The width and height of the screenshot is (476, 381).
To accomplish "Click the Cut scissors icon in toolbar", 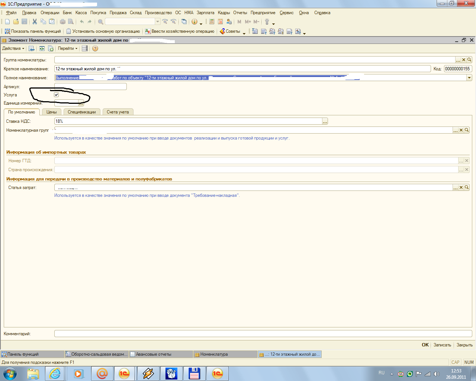I will click(35, 22).
